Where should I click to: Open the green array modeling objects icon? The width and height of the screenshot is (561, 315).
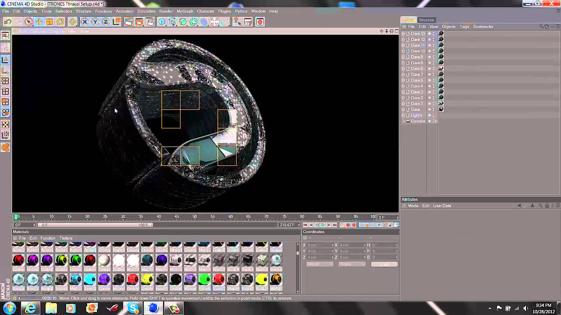(193, 22)
